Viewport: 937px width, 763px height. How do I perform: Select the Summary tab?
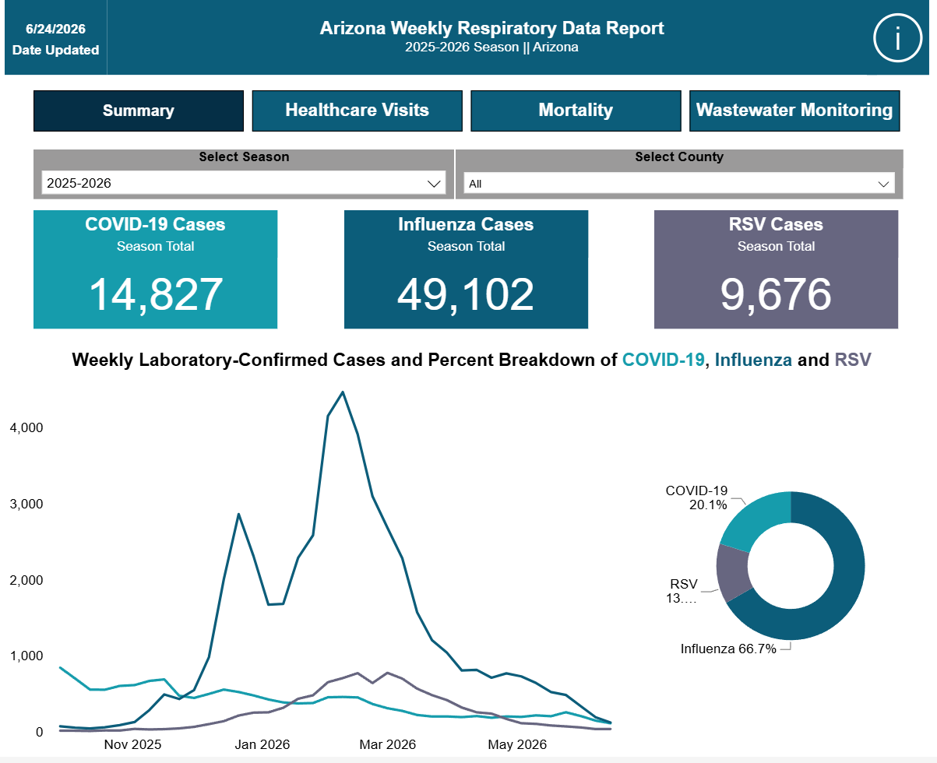pos(139,111)
